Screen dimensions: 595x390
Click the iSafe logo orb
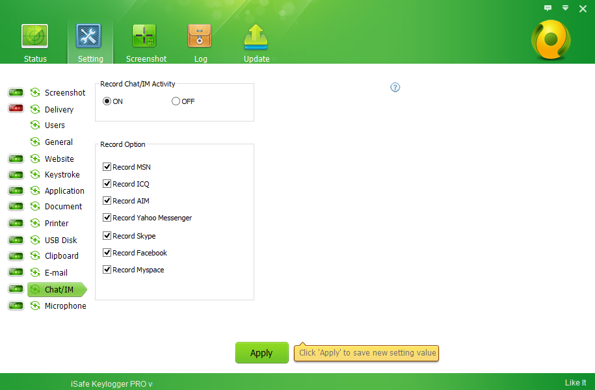click(551, 40)
